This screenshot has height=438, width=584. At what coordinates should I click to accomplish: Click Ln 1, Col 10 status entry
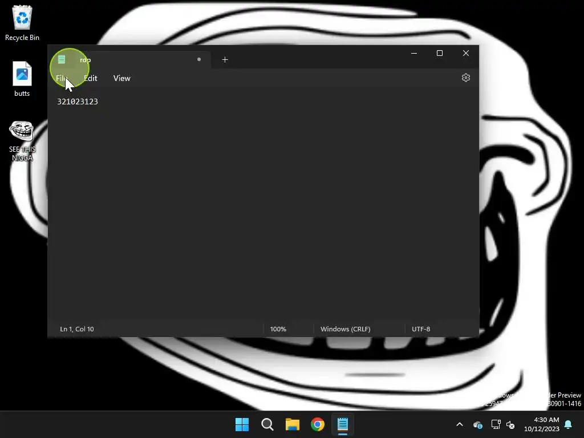pyautogui.click(x=77, y=329)
